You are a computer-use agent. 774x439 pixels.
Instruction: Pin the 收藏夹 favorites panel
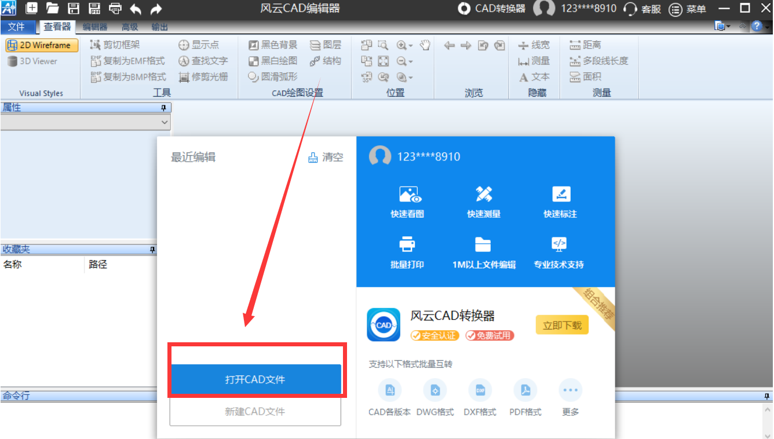point(152,250)
